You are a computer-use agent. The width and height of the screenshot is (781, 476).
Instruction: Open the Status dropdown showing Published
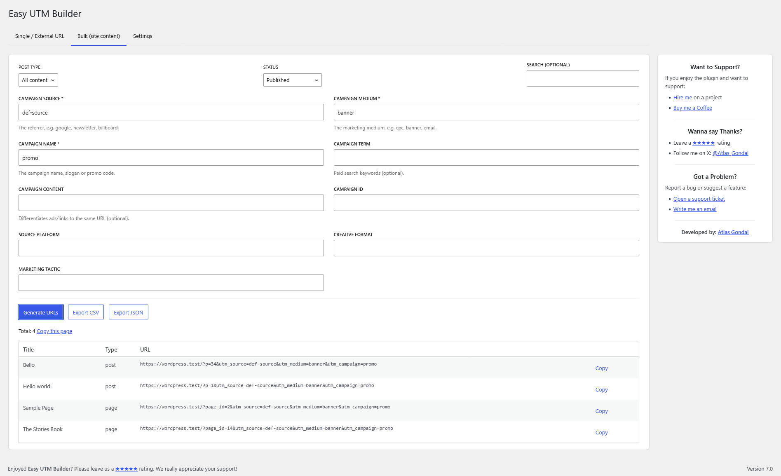pos(293,80)
